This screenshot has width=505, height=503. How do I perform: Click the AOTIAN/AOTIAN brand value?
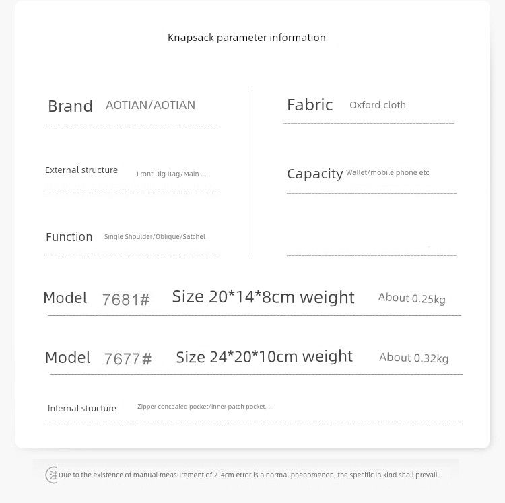pos(150,105)
